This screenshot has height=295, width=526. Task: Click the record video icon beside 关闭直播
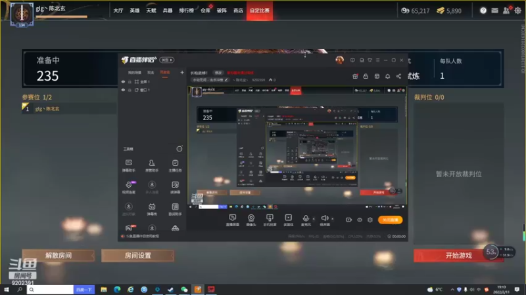pyautogui.click(x=349, y=220)
